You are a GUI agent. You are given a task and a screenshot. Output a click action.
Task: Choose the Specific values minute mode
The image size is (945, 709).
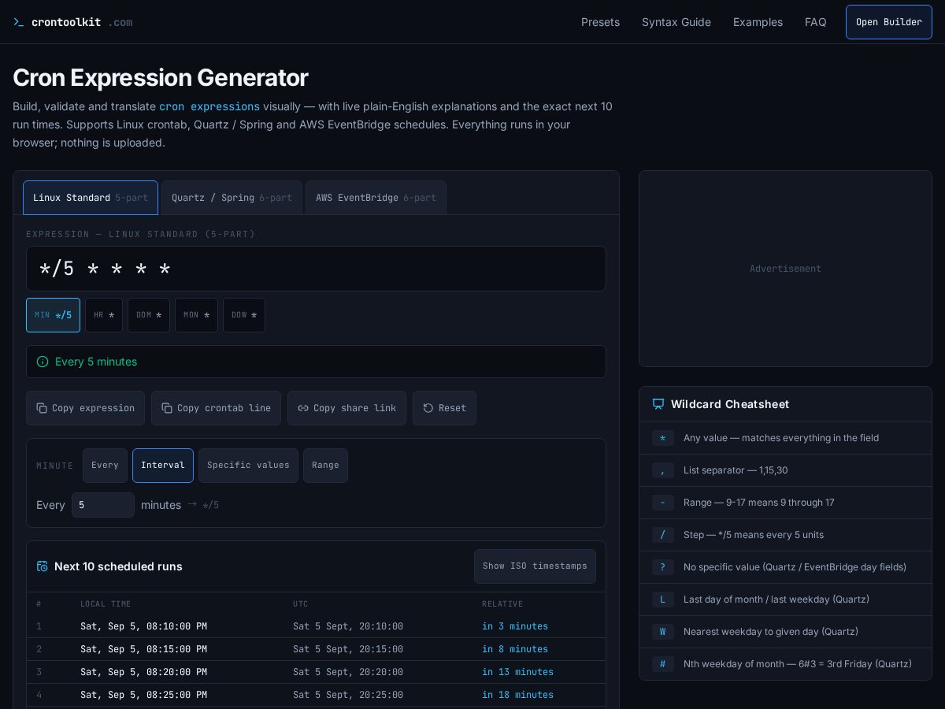pyautogui.click(x=248, y=466)
